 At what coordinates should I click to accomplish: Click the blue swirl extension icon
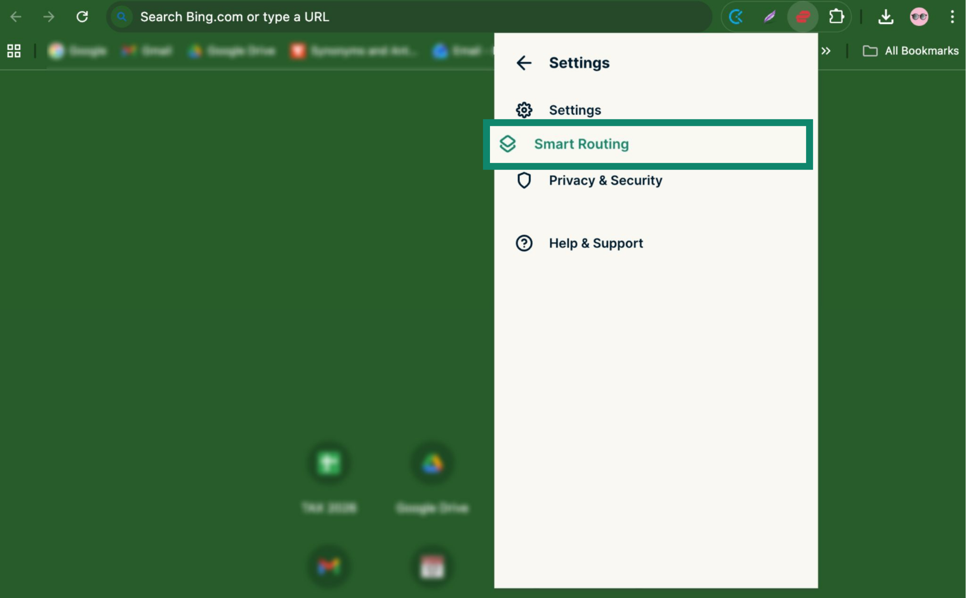click(736, 17)
